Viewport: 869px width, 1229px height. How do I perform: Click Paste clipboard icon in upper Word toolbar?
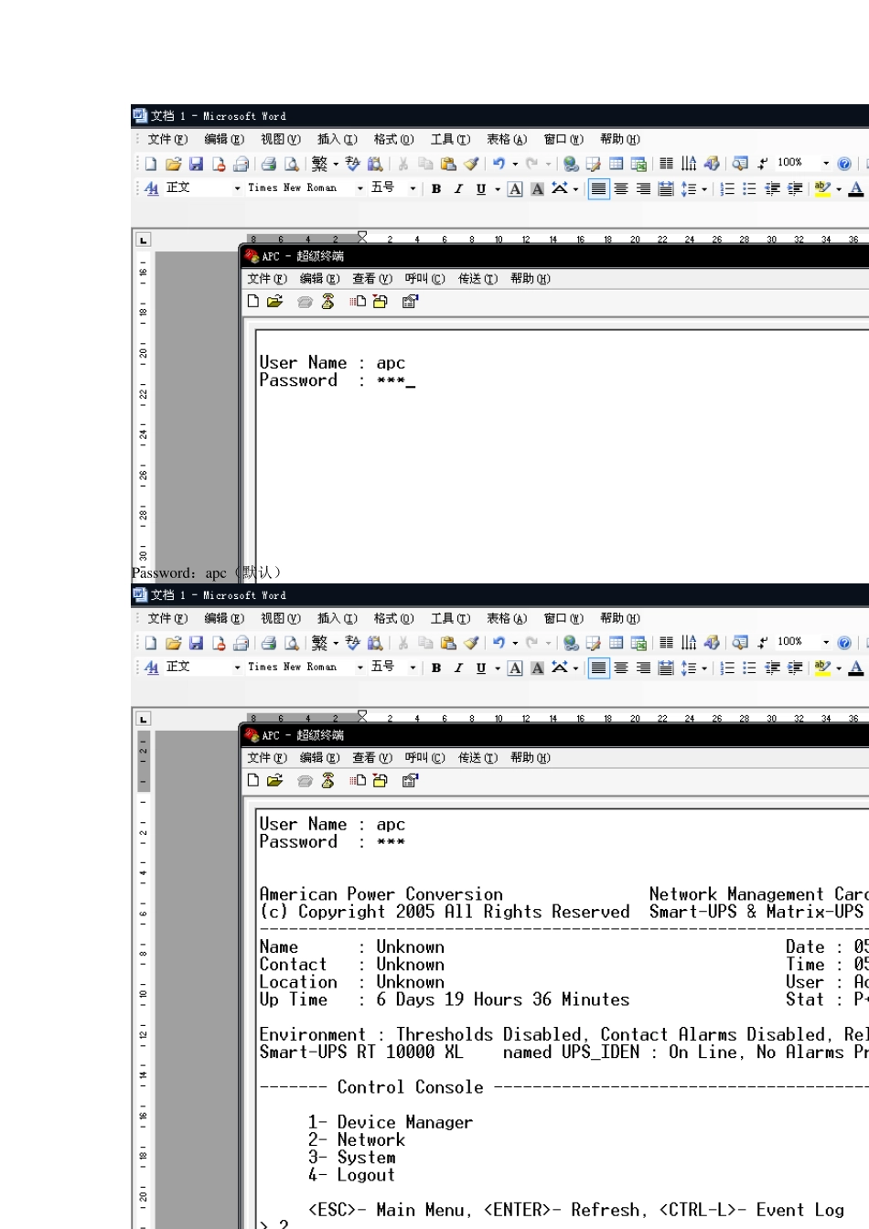pos(448,164)
